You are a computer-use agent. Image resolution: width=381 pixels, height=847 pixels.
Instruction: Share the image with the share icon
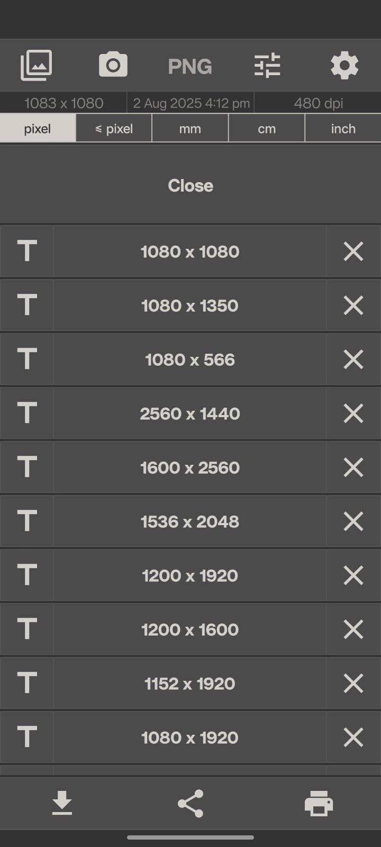pyautogui.click(x=190, y=803)
